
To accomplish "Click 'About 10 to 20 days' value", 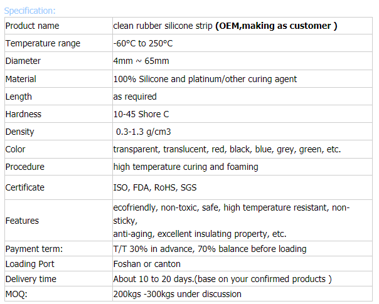I will pyautogui.click(x=222, y=279).
